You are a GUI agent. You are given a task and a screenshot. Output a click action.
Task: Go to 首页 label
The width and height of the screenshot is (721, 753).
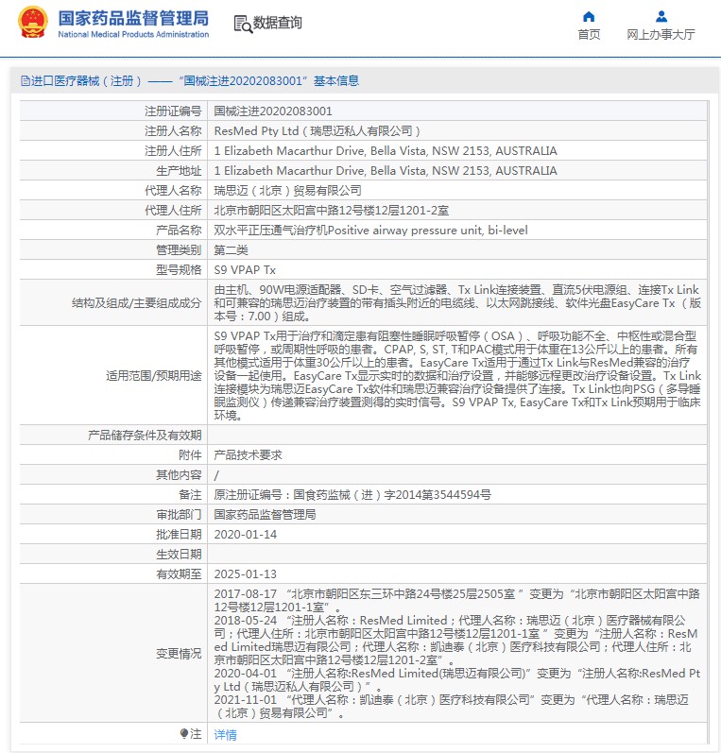(x=589, y=35)
